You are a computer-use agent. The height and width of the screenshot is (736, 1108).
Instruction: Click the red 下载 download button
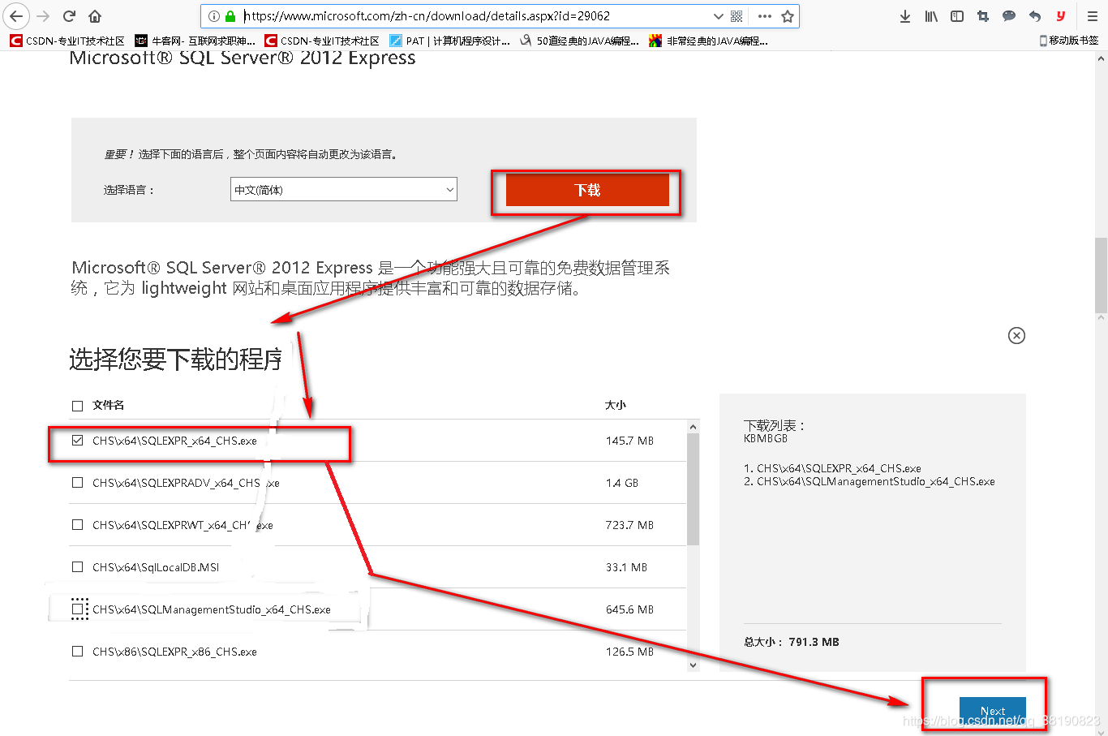coord(587,190)
